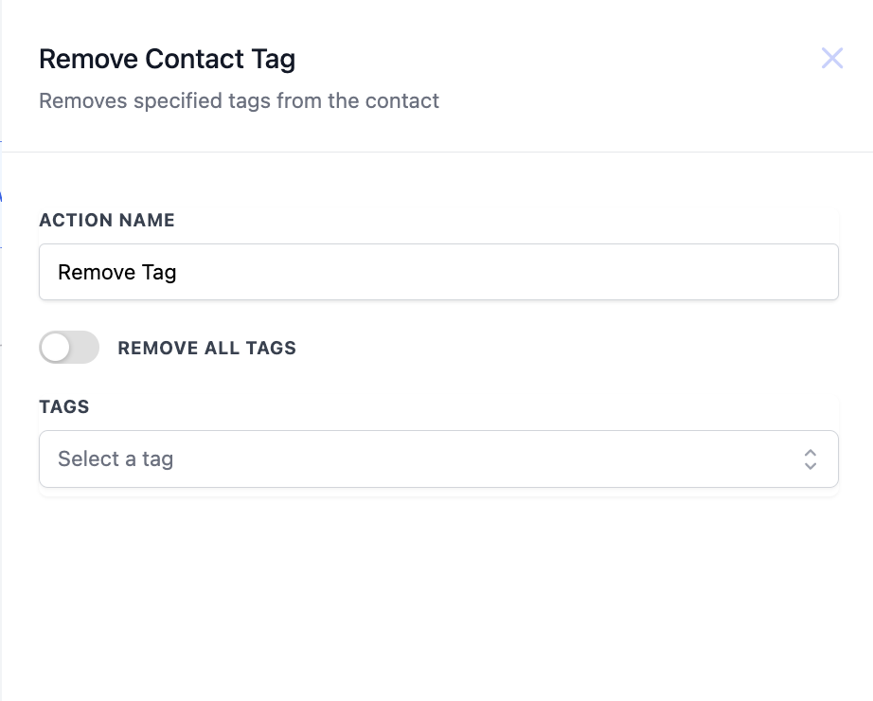Close the Remove Contact Tag panel

point(831,58)
